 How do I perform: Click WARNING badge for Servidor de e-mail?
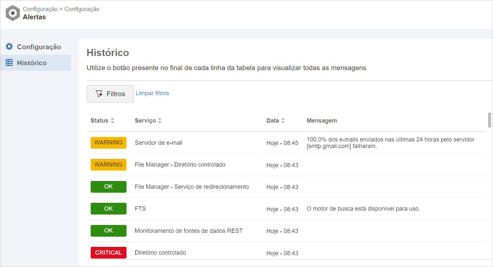tap(109, 143)
